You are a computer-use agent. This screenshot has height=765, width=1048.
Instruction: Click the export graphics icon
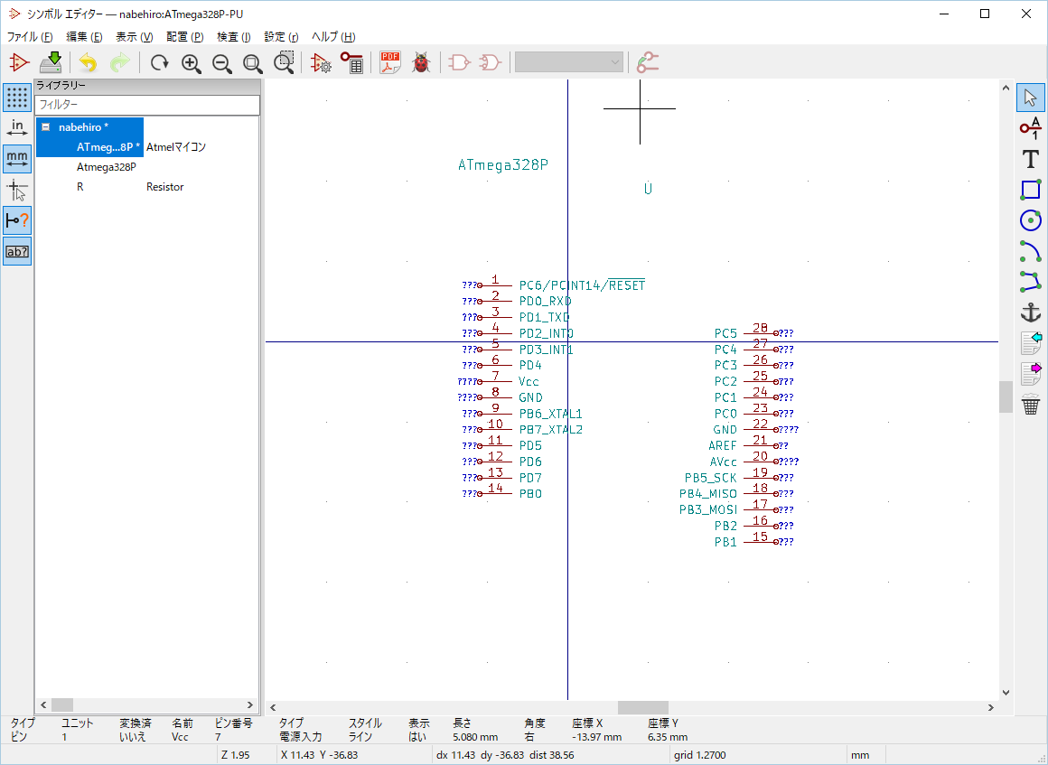1032,374
